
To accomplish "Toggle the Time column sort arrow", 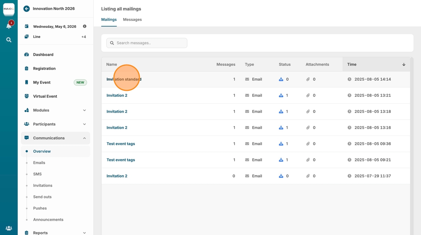I will pos(404,65).
